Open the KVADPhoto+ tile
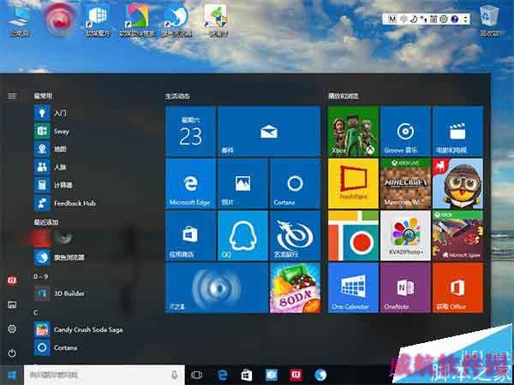This screenshot has height=385, width=514. click(405, 235)
